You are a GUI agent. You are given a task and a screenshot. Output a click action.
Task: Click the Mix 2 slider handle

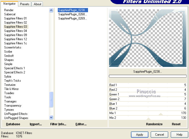(148, 119)
